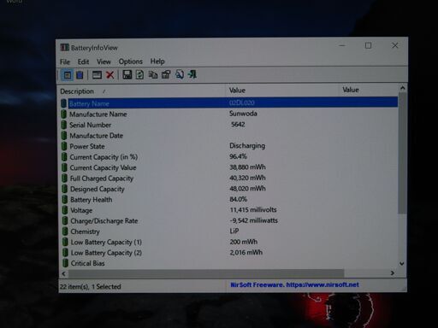Open the Find tool icon
This screenshot has height=328, width=438.
point(180,74)
